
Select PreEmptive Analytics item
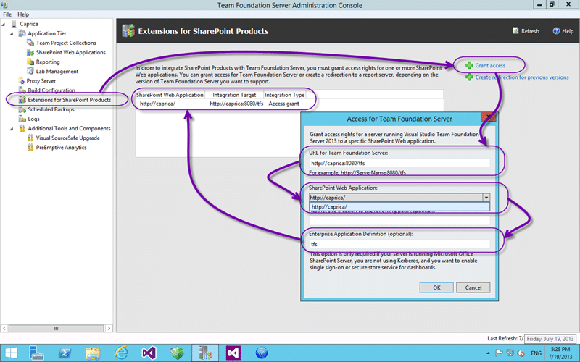61,148
